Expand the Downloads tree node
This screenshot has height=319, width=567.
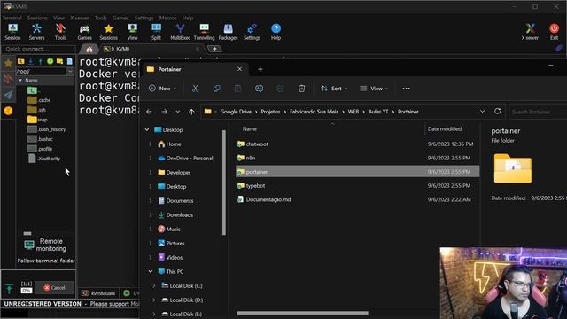tap(151, 214)
